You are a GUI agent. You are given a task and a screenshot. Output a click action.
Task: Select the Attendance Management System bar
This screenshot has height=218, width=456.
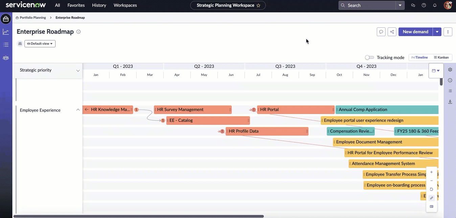pyautogui.click(x=393, y=164)
